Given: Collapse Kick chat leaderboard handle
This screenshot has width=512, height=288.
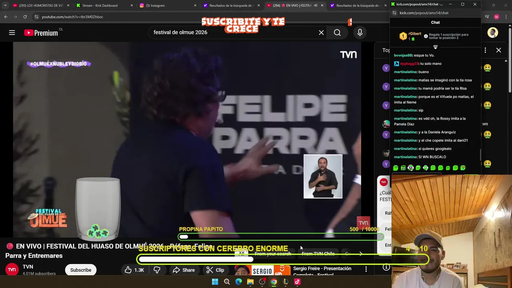Looking at the screenshot, I should click(x=435, y=47).
